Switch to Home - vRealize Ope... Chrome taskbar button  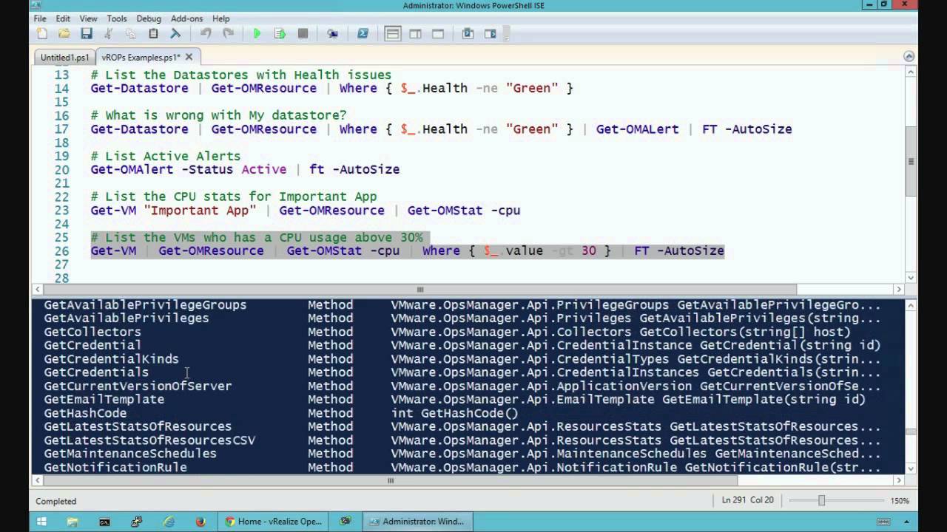[273, 522]
